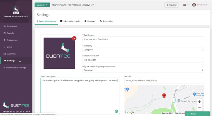Screen dimensions: 212x116
Task: Click the rocket icon on Features tab
Action: [85, 21]
